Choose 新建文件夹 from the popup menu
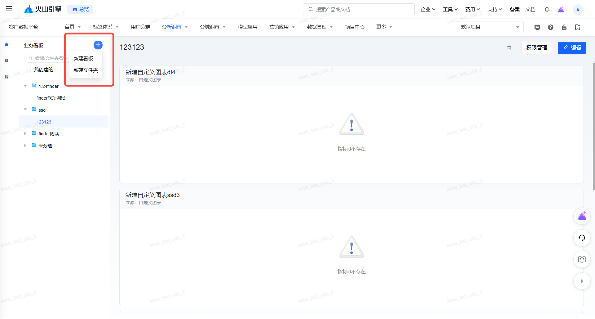 click(x=86, y=70)
